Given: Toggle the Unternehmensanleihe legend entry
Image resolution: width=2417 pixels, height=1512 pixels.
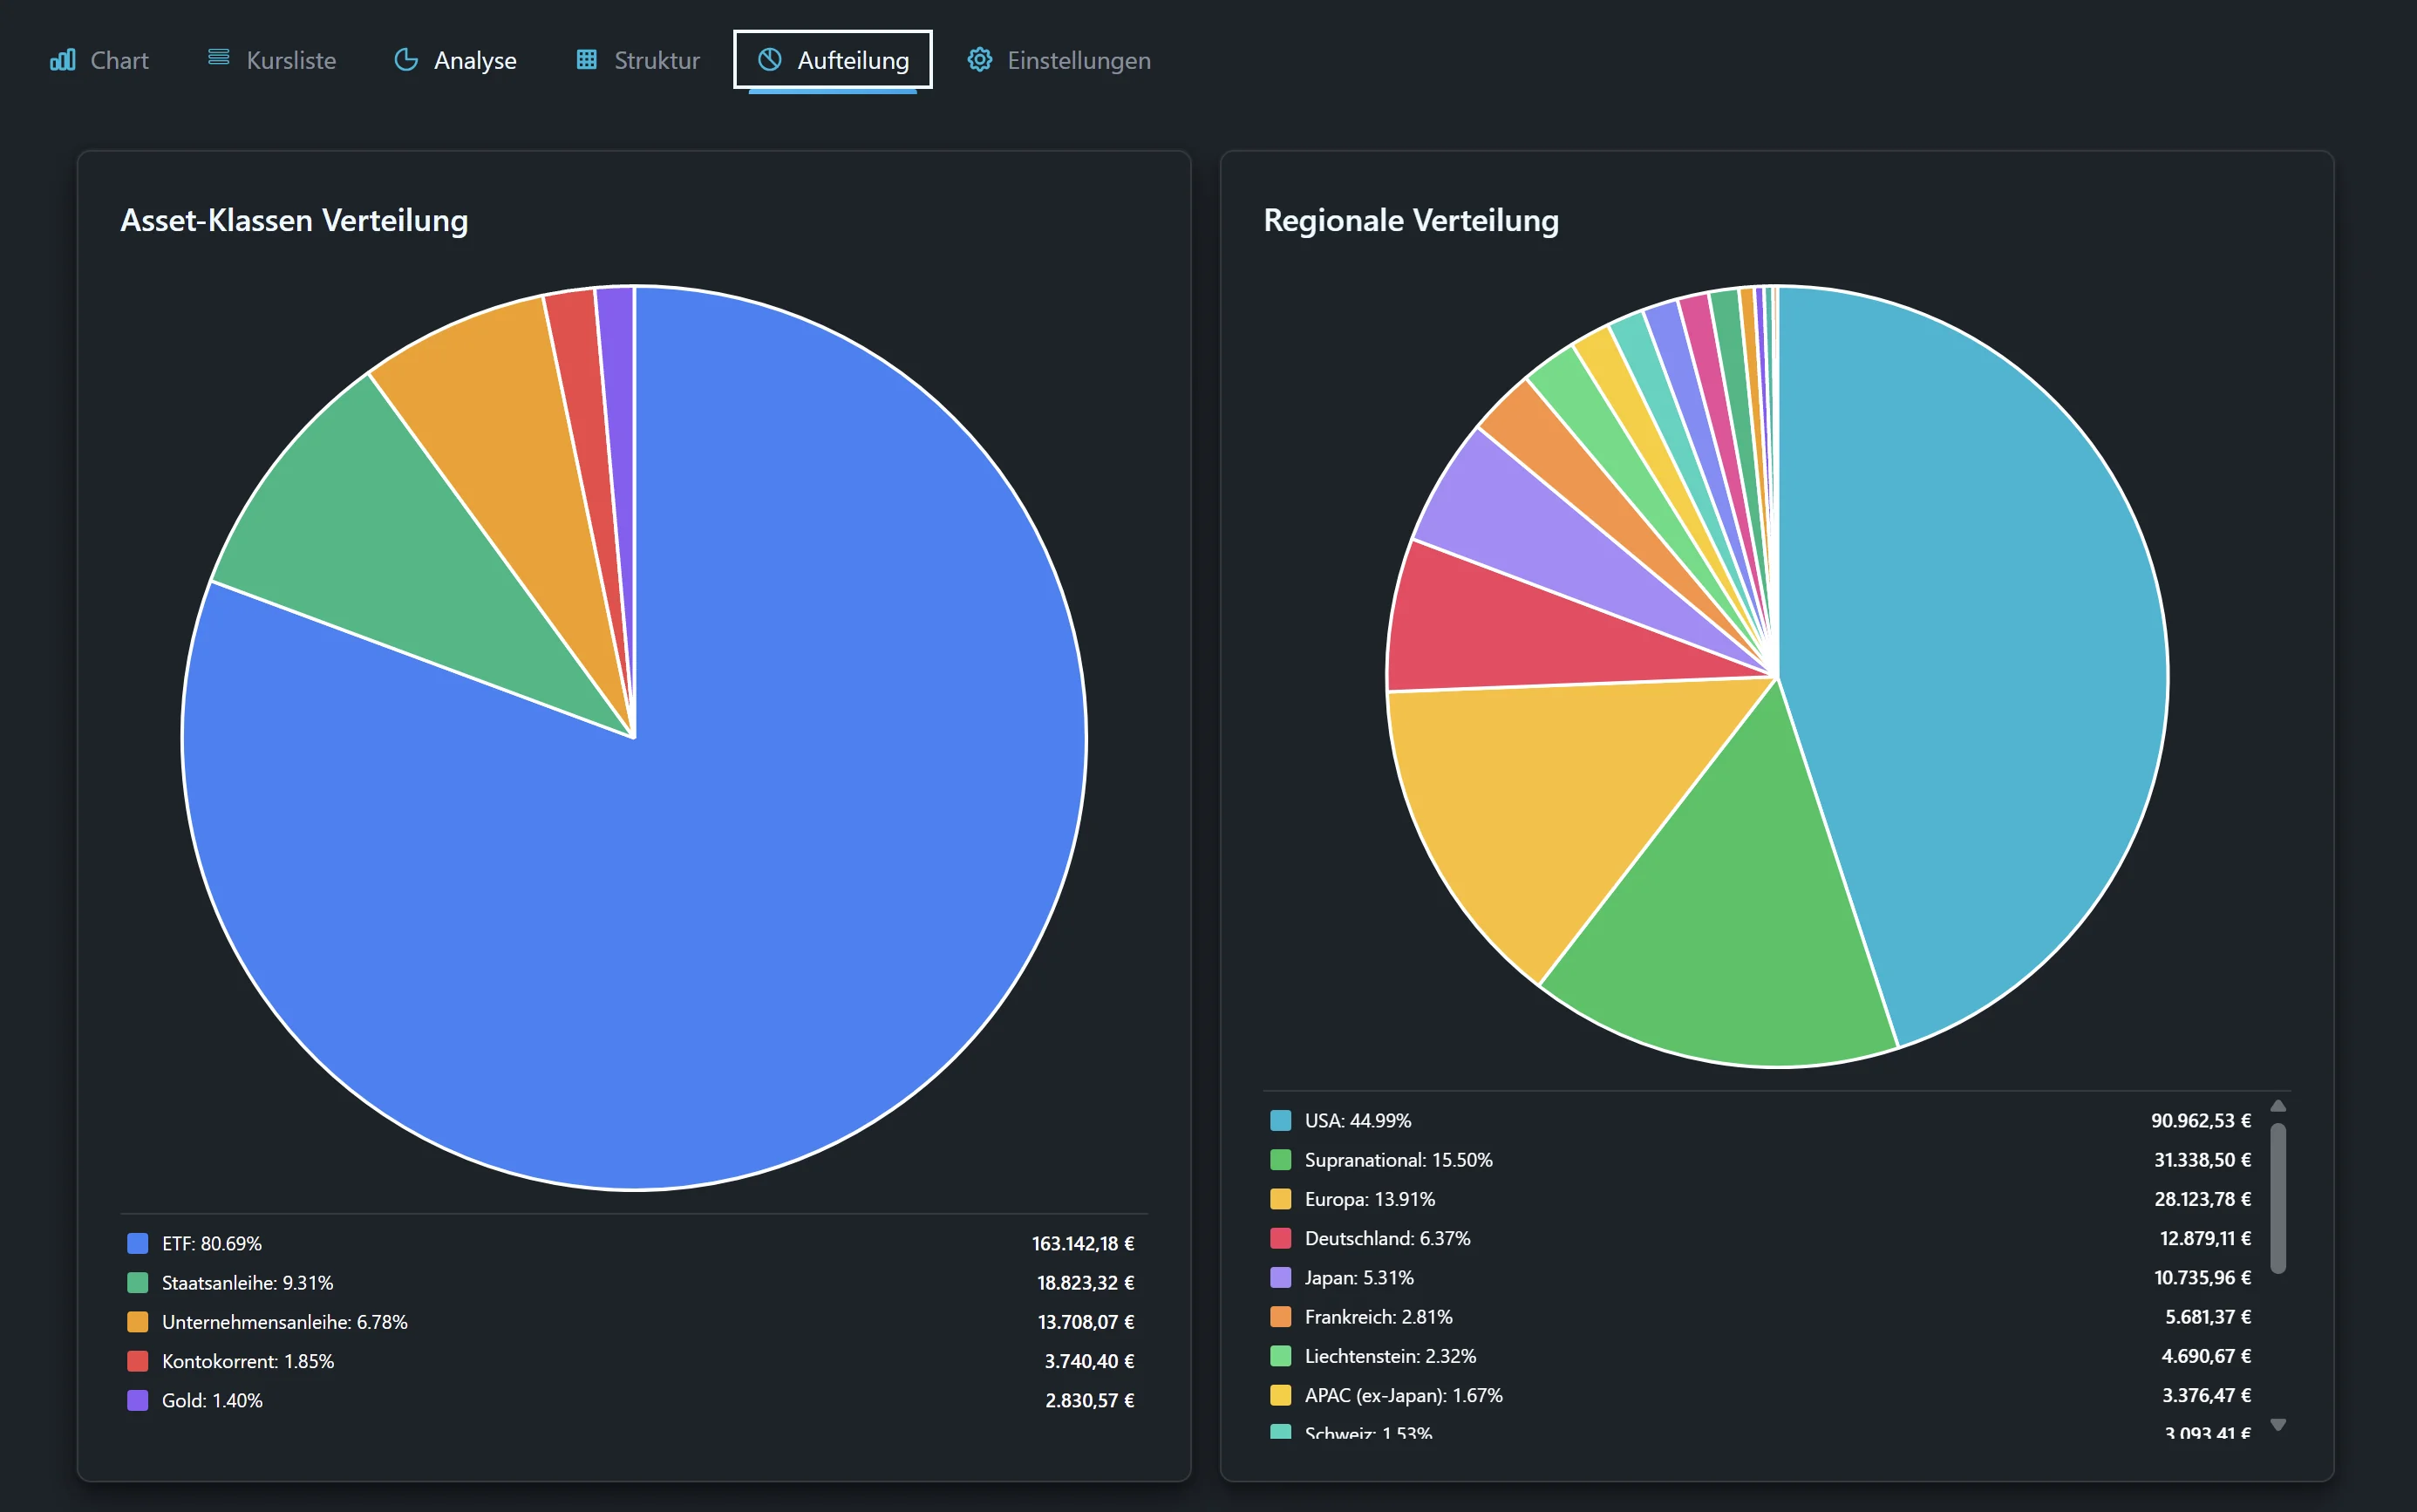Looking at the screenshot, I should [x=284, y=1321].
